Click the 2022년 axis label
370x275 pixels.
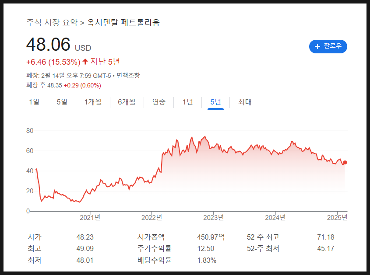tap(152, 217)
